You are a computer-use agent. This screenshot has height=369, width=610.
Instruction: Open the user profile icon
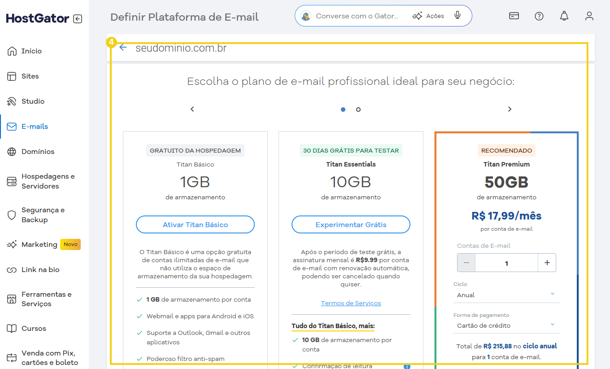[x=589, y=16]
